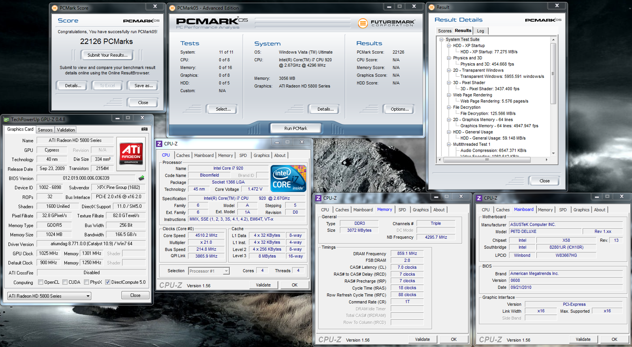The image size is (632, 347).
Task: Switch to Validation tab in GPU-Z
Action: (66, 130)
